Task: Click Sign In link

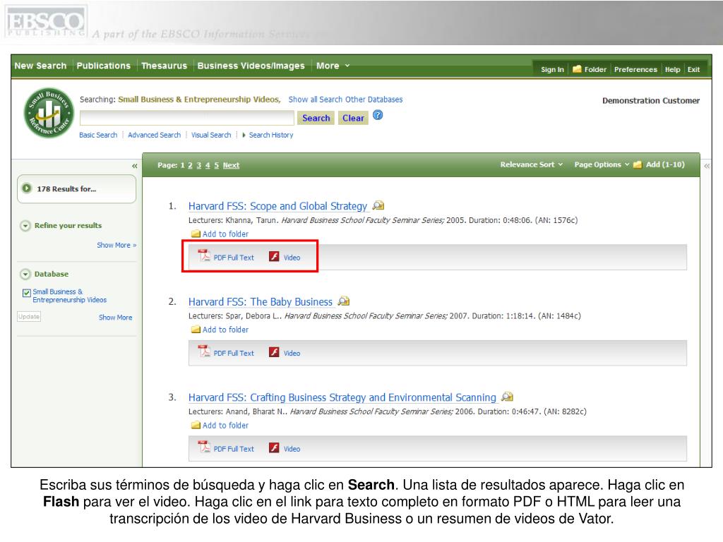Action: 552,70
